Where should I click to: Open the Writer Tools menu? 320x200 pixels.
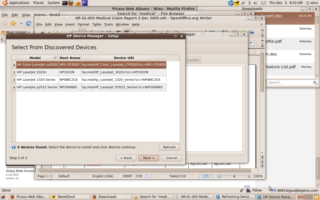coord(108,24)
